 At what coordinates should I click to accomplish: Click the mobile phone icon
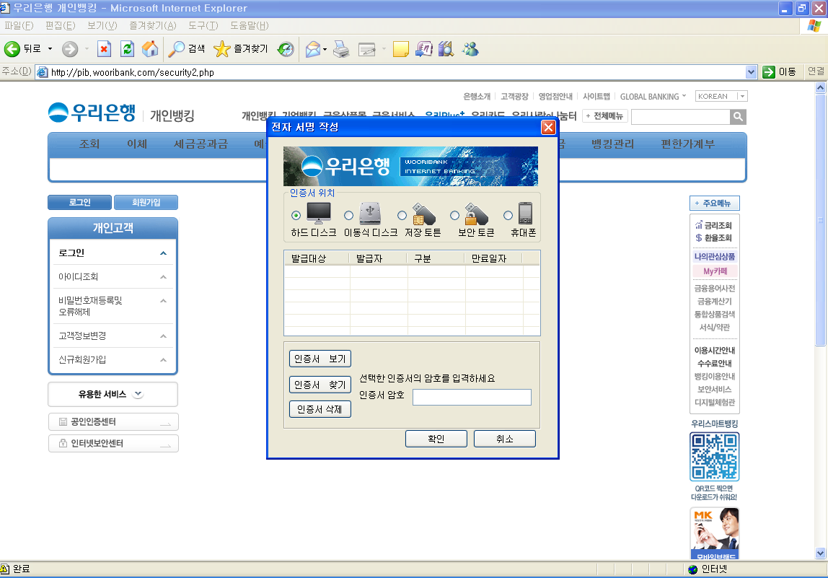point(525,213)
